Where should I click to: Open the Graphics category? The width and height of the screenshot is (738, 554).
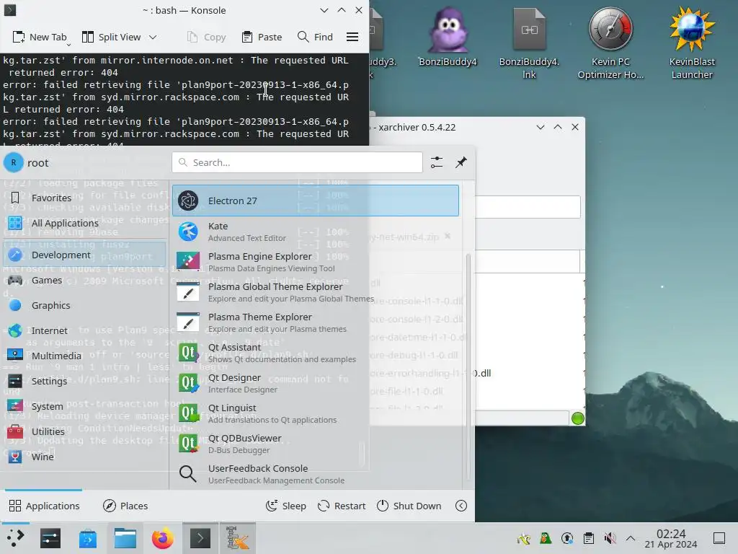click(x=84, y=305)
